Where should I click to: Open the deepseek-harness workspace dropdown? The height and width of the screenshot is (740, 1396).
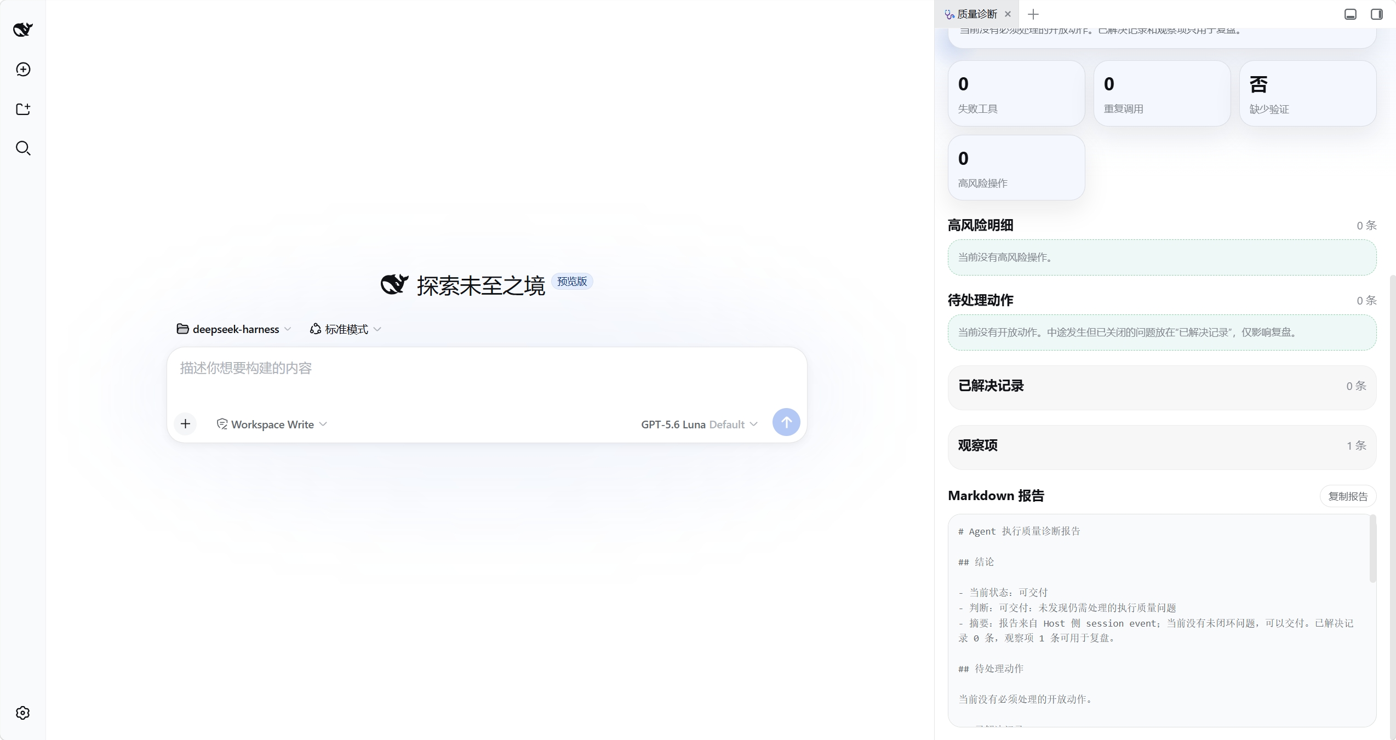[x=234, y=329]
